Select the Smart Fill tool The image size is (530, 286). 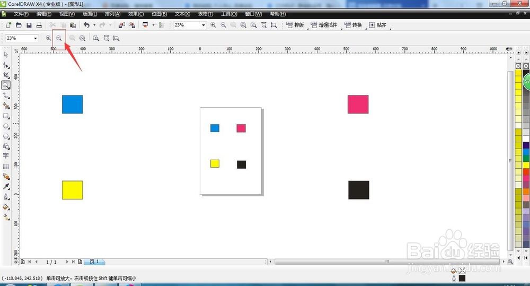coord(6,106)
